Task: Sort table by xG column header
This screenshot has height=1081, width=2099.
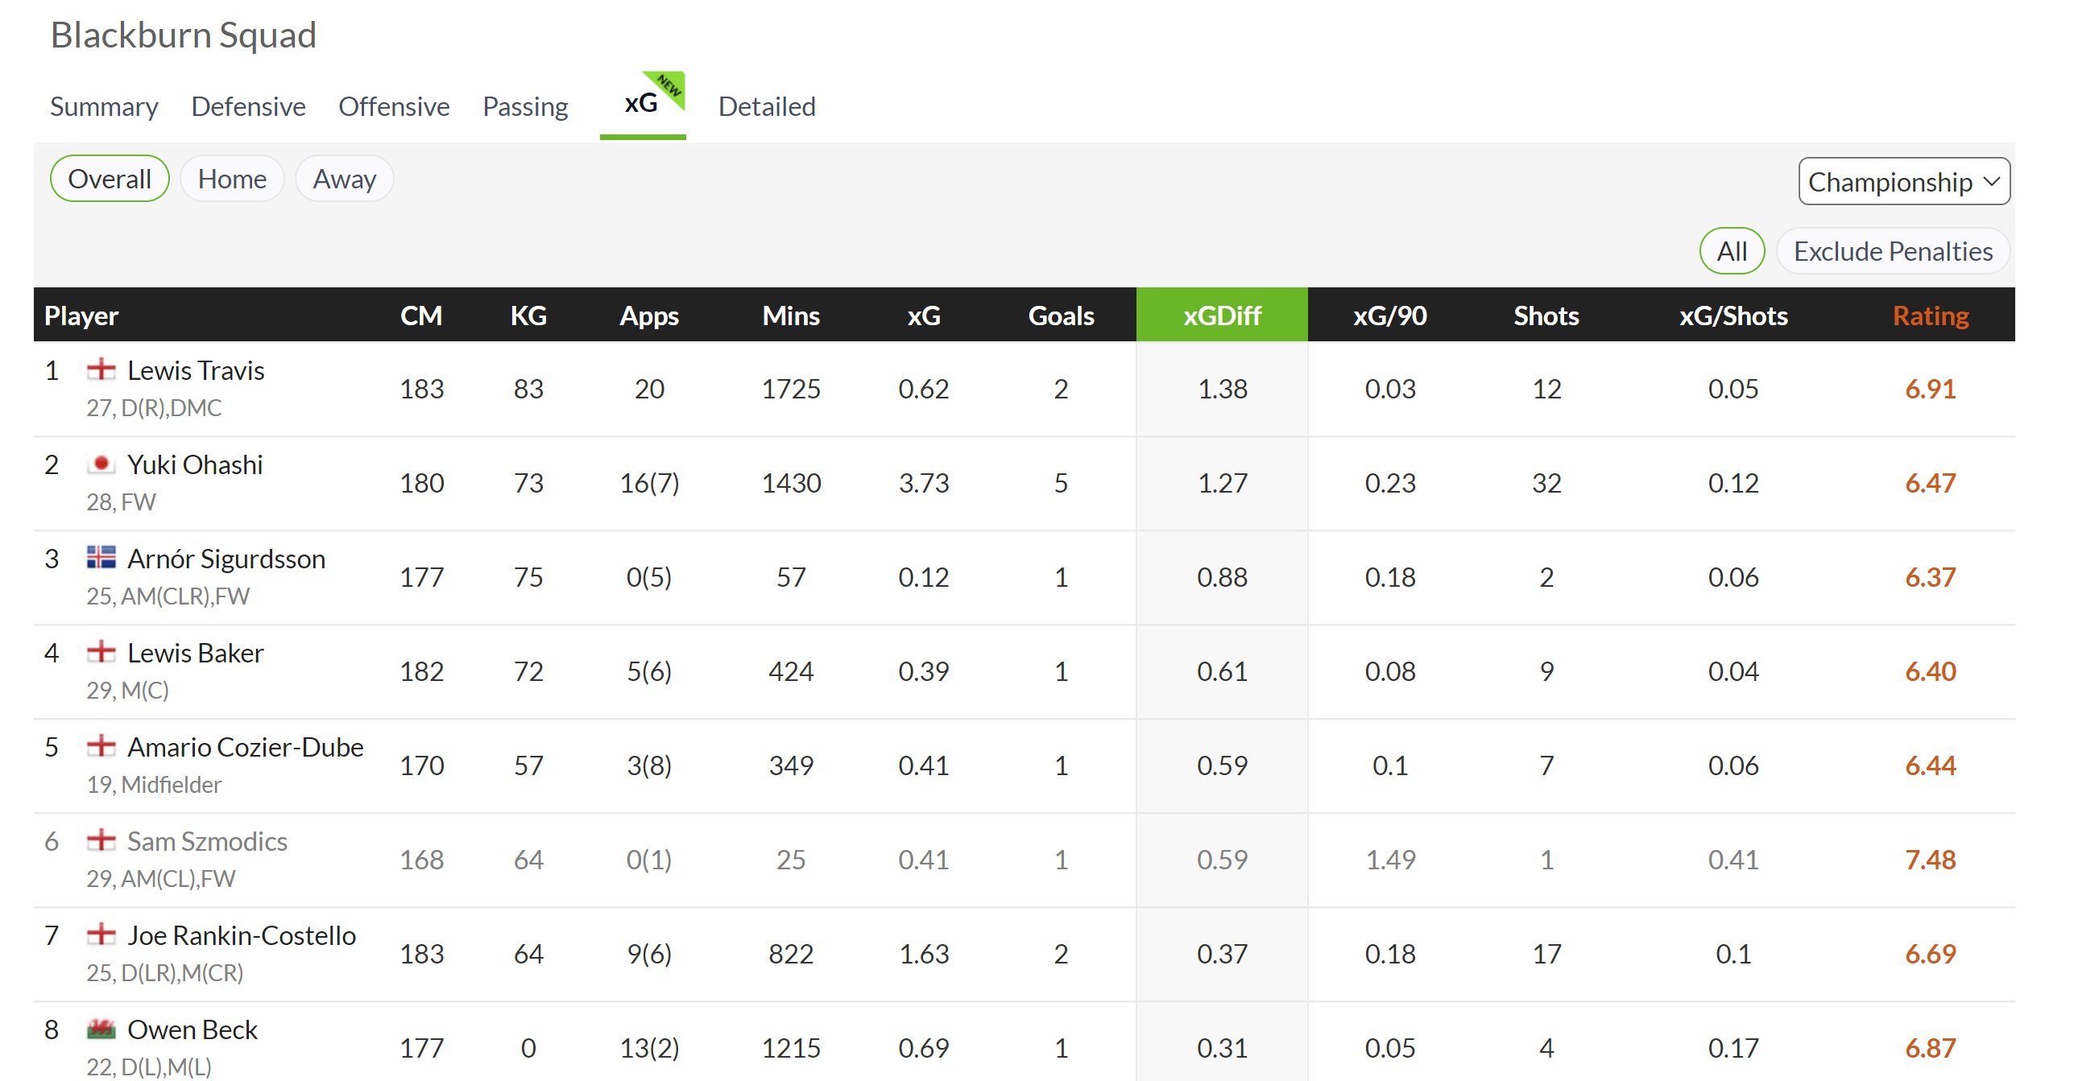Action: (x=924, y=315)
